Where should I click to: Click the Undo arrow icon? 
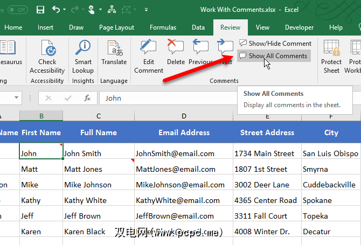56,10
